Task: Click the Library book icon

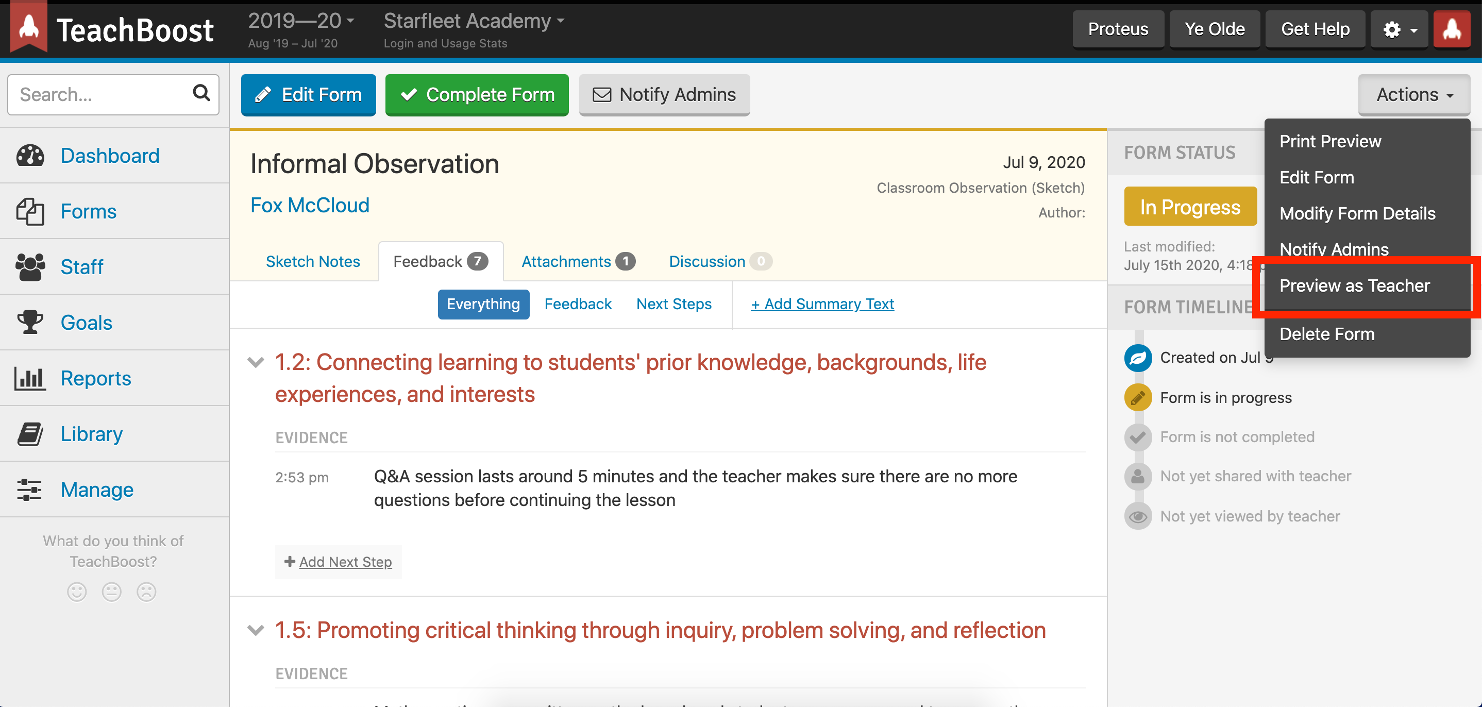Action: (30, 434)
